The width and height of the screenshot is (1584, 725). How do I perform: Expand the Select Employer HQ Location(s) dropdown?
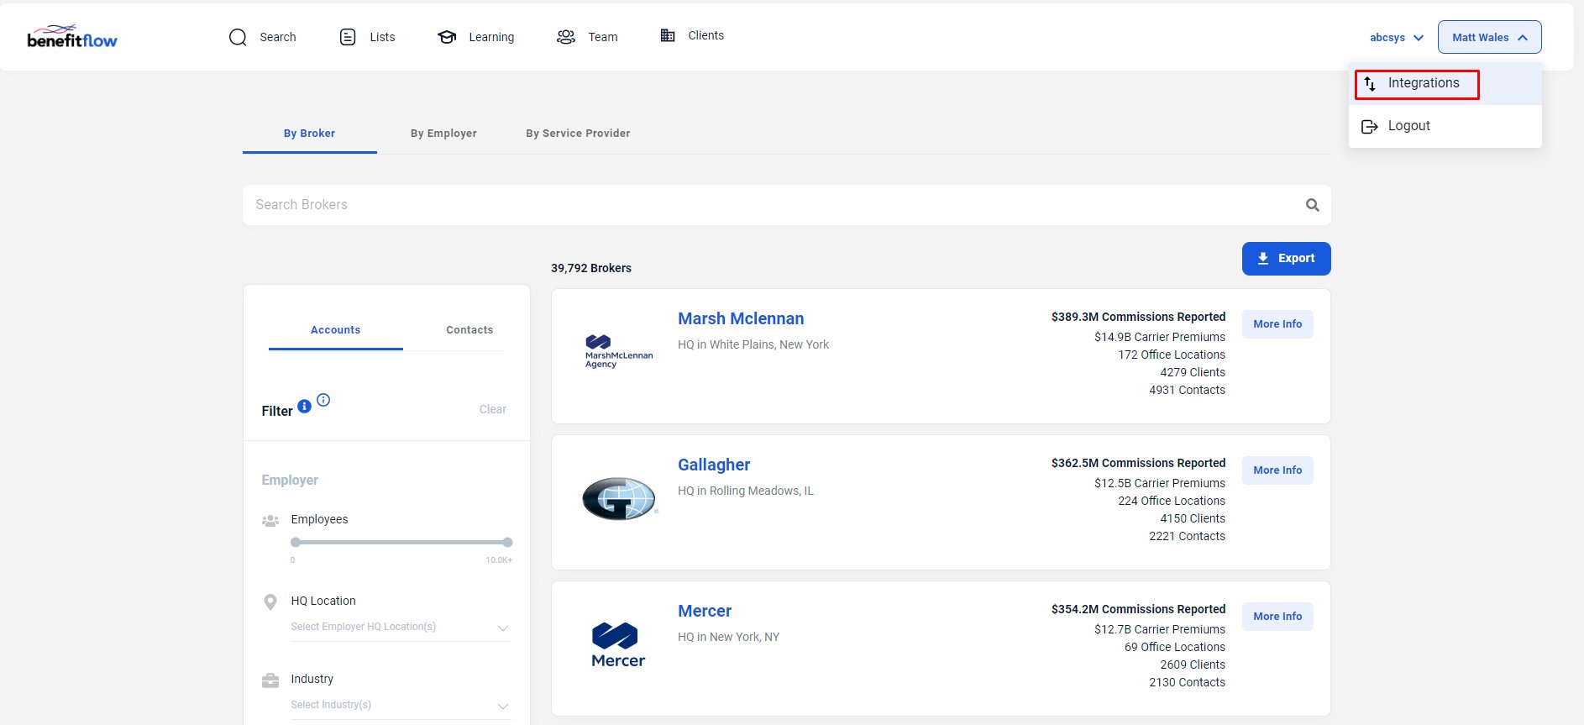tap(401, 627)
